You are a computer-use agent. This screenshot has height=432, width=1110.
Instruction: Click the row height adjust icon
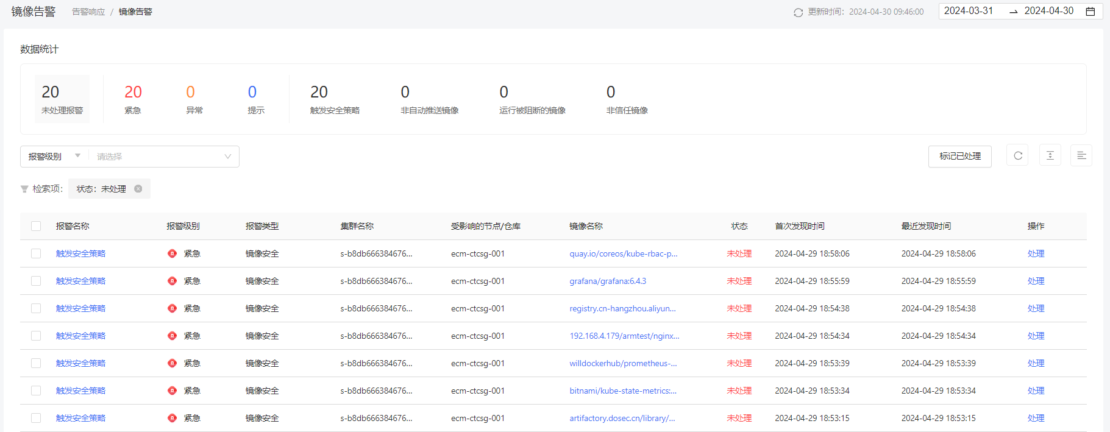[x=1050, y=155]
